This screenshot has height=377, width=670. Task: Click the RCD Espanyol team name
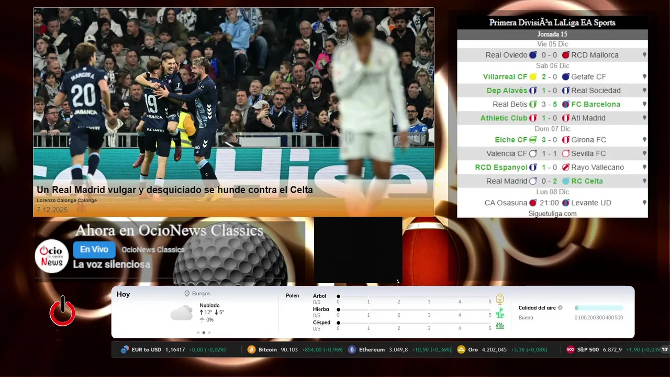(x=501, y=168)
